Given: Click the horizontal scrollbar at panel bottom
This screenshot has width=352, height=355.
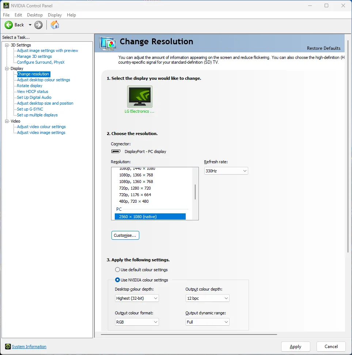Looking at the screenshot, I should (189, 334).
